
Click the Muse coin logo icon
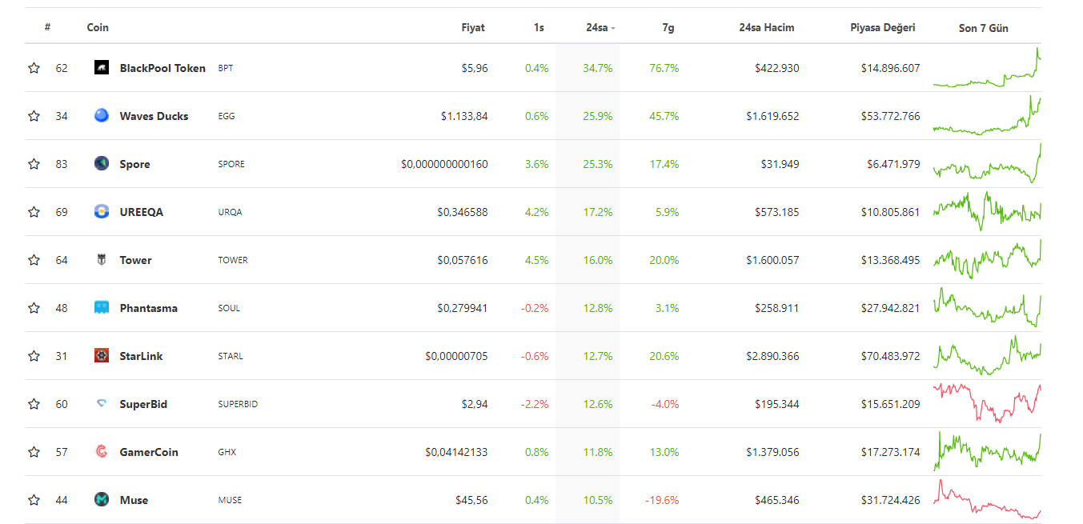click(x=101, y=500)
